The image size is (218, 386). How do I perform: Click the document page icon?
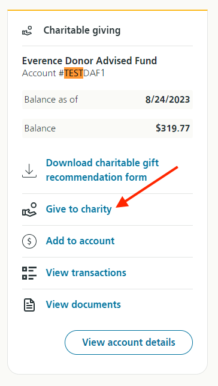(x=29, y=305)
